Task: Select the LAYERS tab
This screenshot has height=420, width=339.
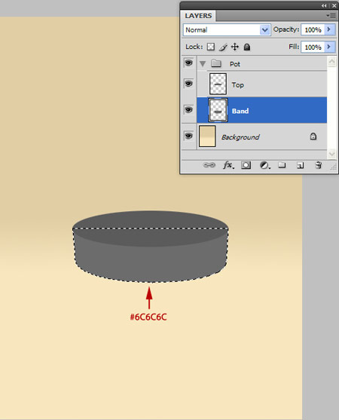Action: (198, 16)
